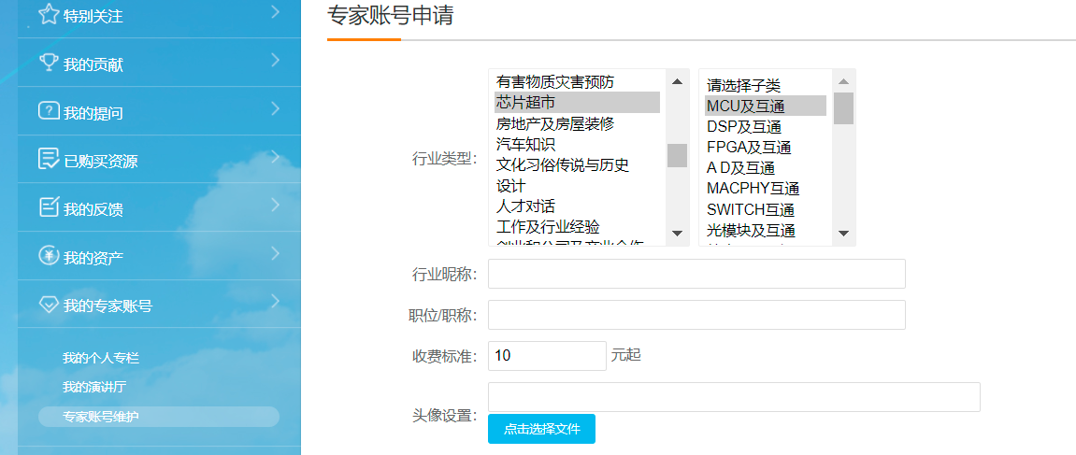Screen dimensions: 1076x455
Task: Click the document icon for 已购买资源
Action: pos(49,160)
